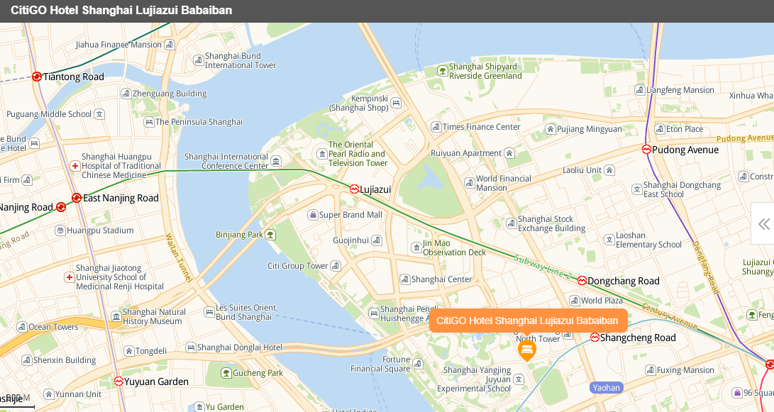Viewport: 774px width, 412px height.
Task: Click Shanghai Huangpu Hospital red cross icon
Action: coord(75,166)
